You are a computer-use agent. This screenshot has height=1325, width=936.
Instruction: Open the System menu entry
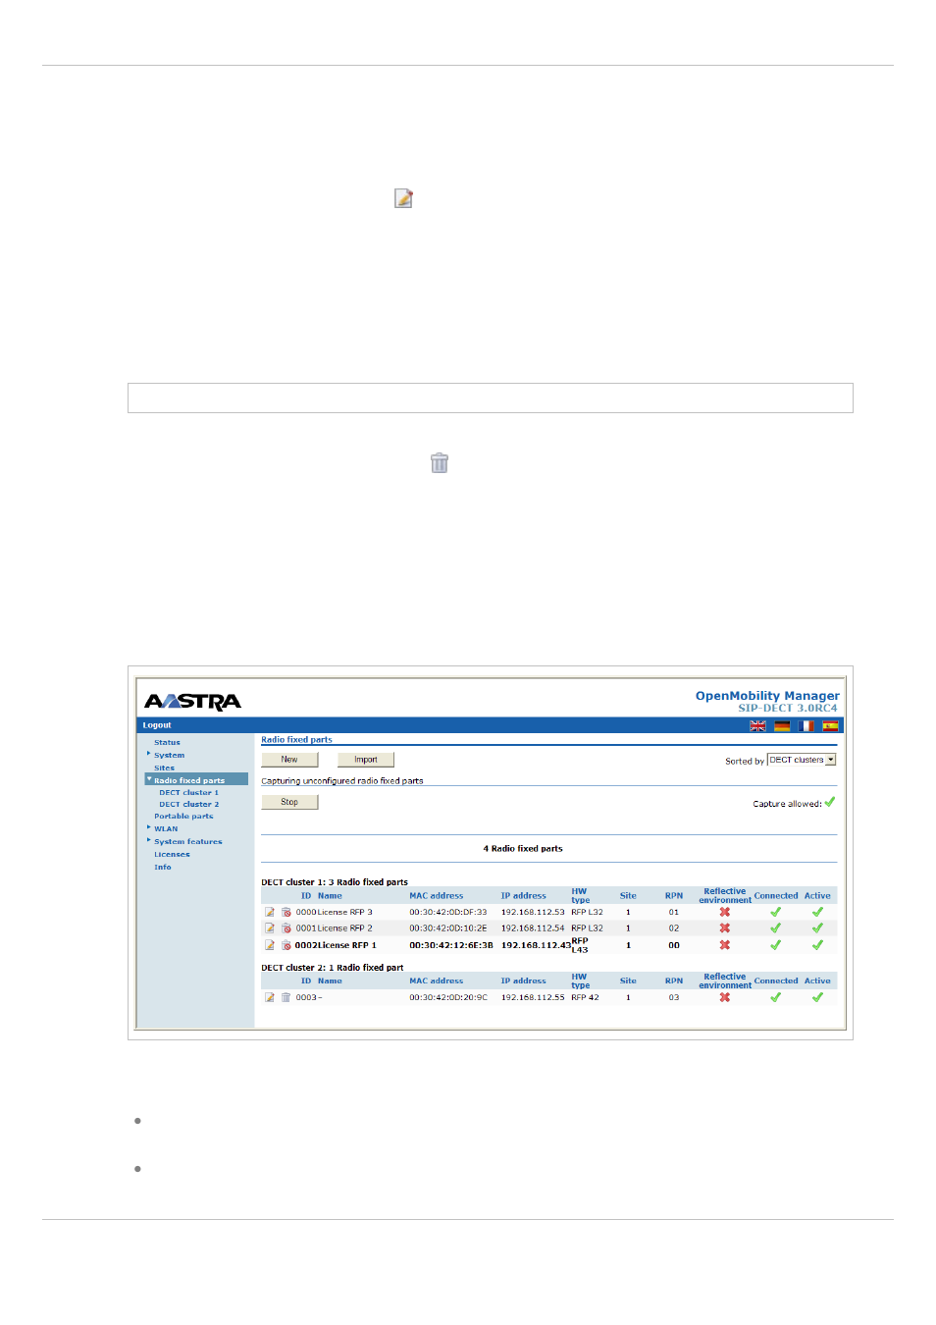(x=169, y=756)
